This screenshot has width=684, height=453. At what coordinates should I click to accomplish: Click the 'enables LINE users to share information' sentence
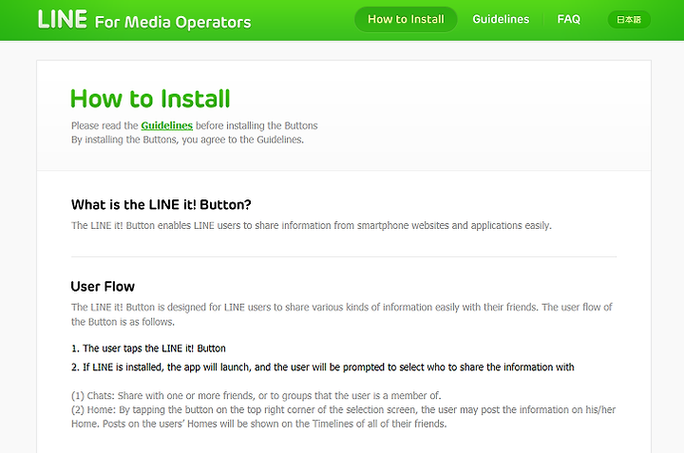[x=312, y=225]
